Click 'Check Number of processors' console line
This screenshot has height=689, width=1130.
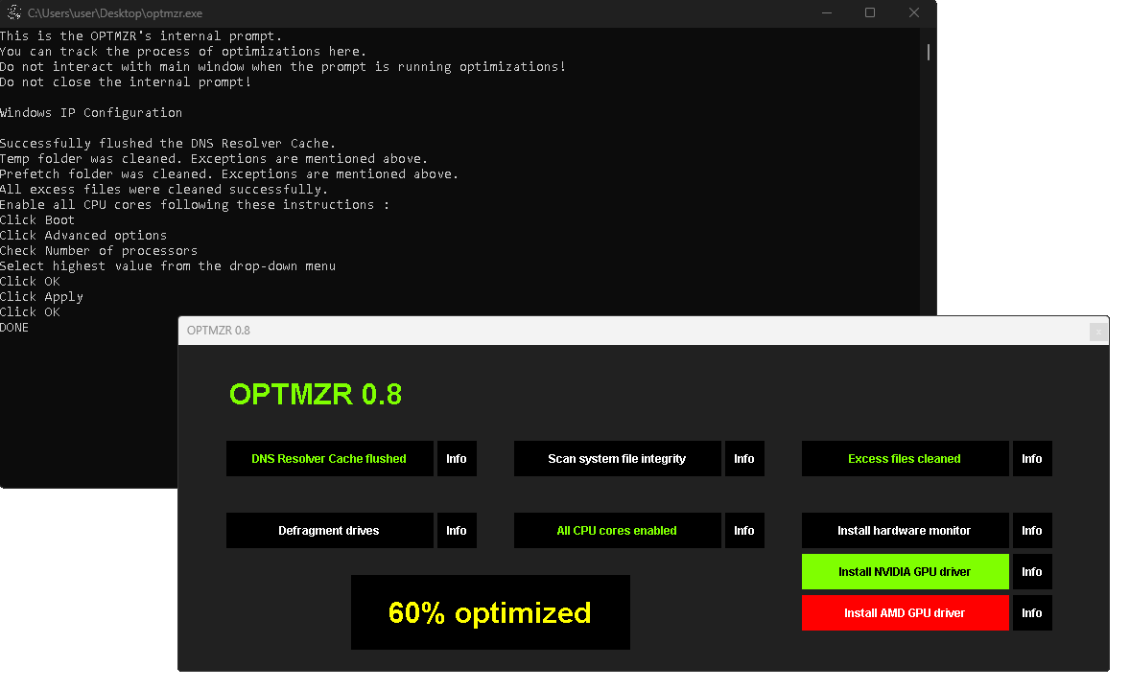(99, 250)
